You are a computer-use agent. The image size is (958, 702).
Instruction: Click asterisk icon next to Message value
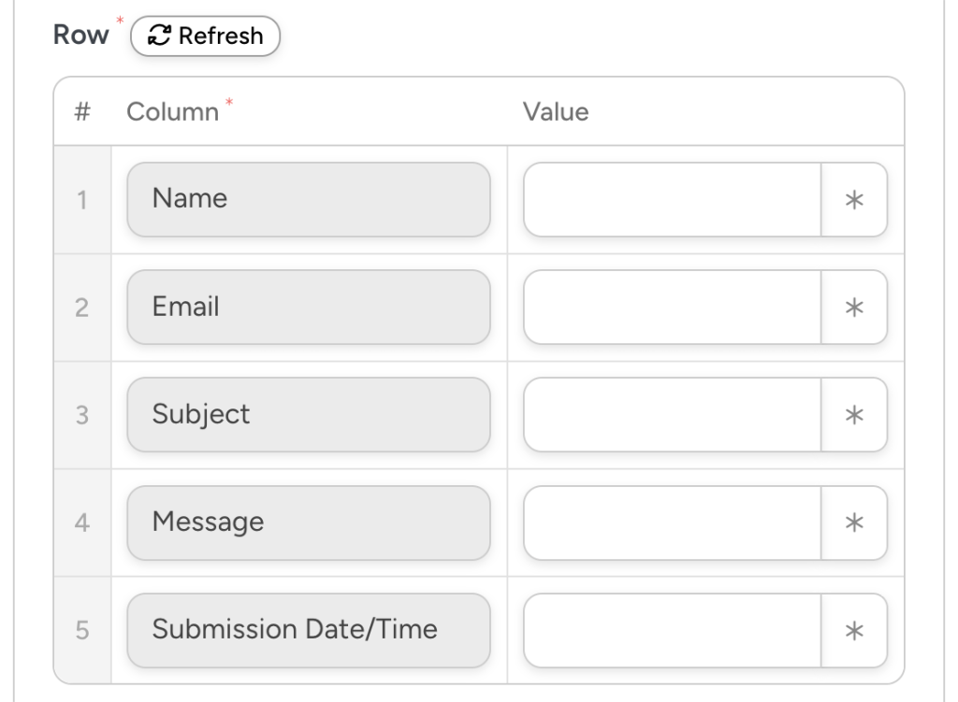click(854, 523)
